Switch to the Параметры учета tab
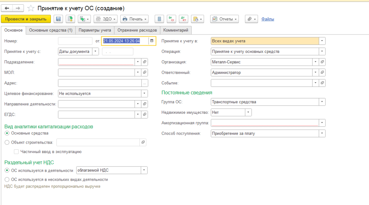Viewport: 369px width, 205px height. pos(95,31)
